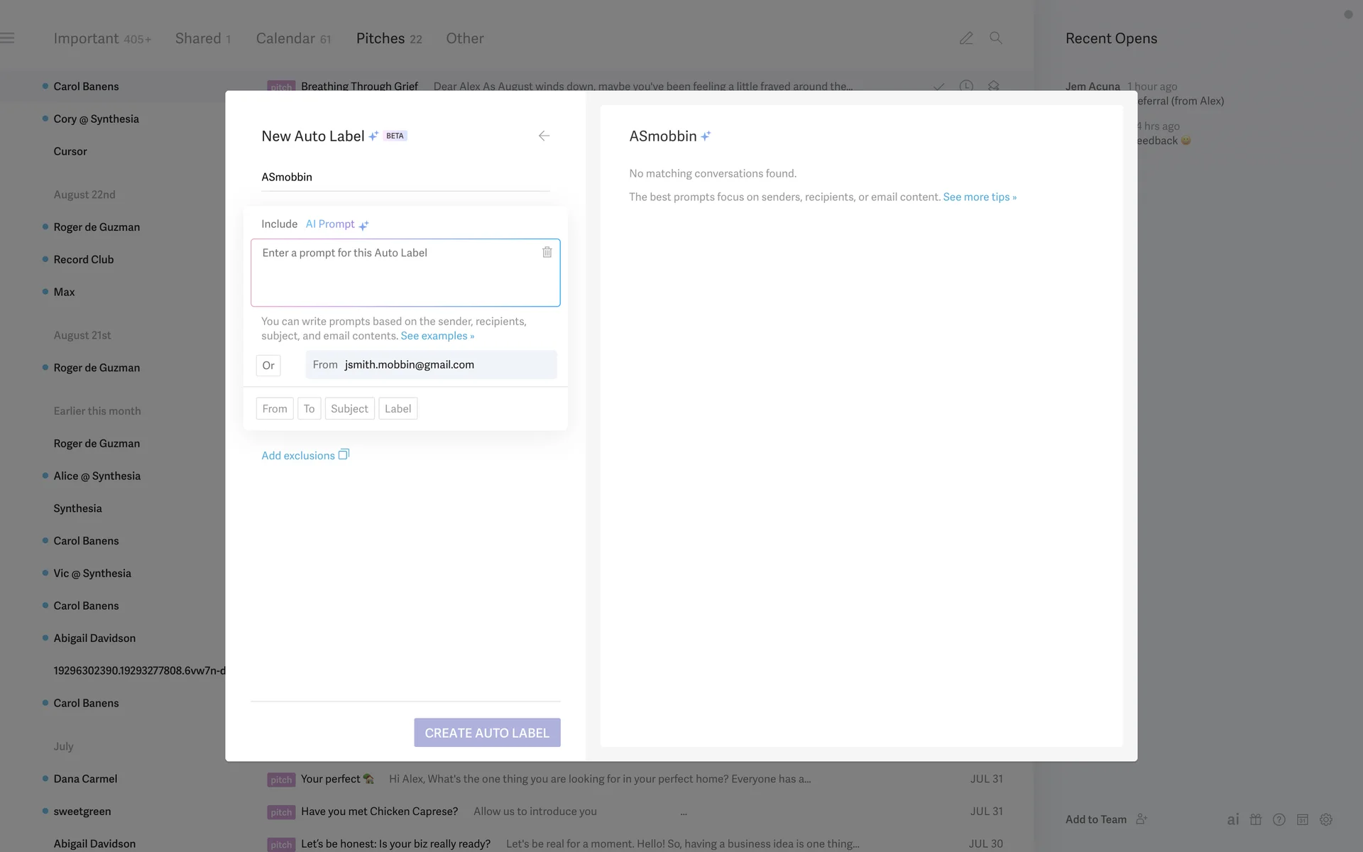Image resolution: width=1363 pixels, height=852 pixels.
Task: Click Create Auto Label button
Action: point(487,733)
